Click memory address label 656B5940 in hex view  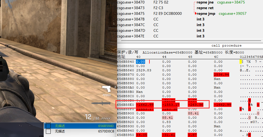[125, 131]
